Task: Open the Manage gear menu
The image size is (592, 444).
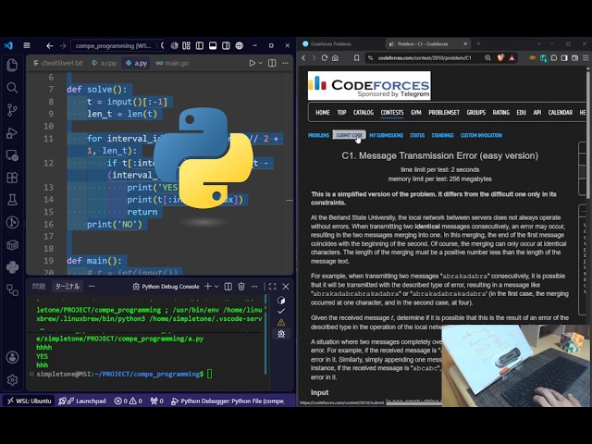Action: 12,379
